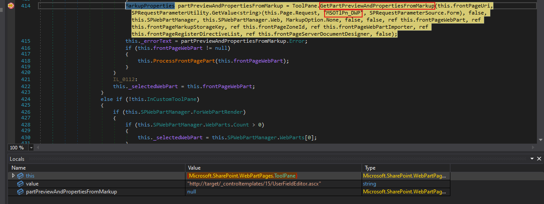The height and width of the screenshot is (204, 544).
Task: Click line number 424 in the gutter
Action: pos(26,99)
